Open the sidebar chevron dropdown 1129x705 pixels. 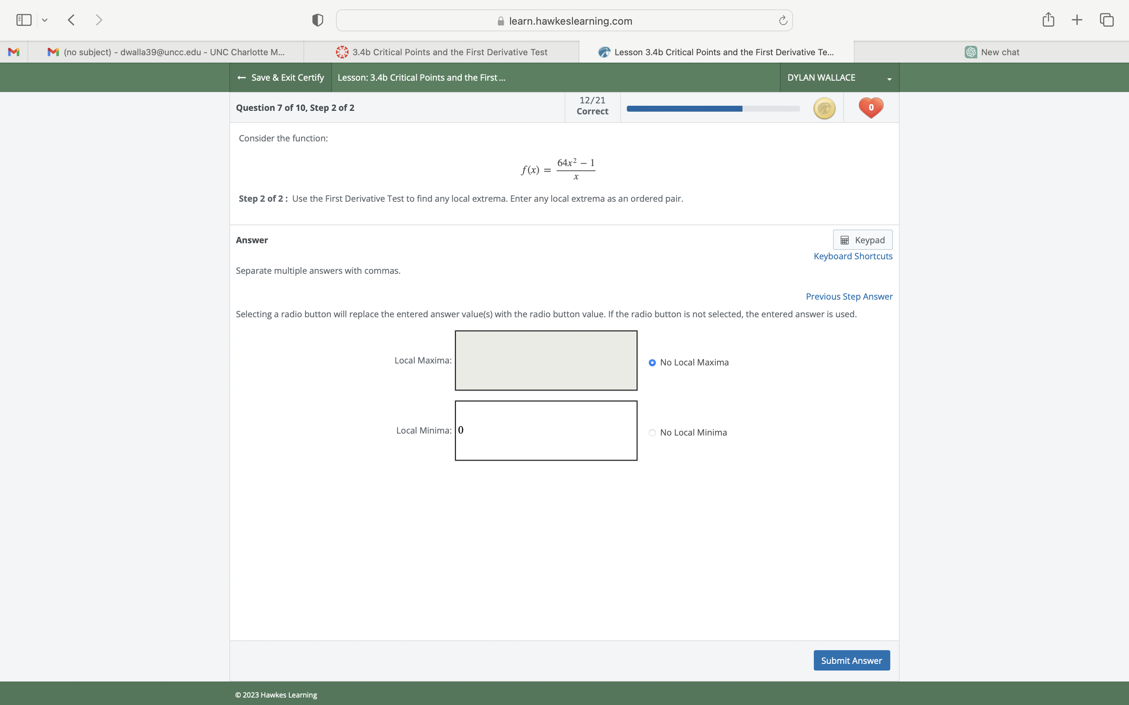[x=45, y=20]
